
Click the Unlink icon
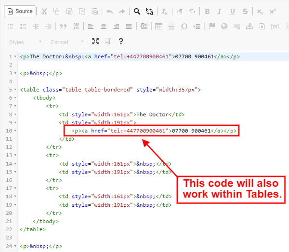click(237, 27)
